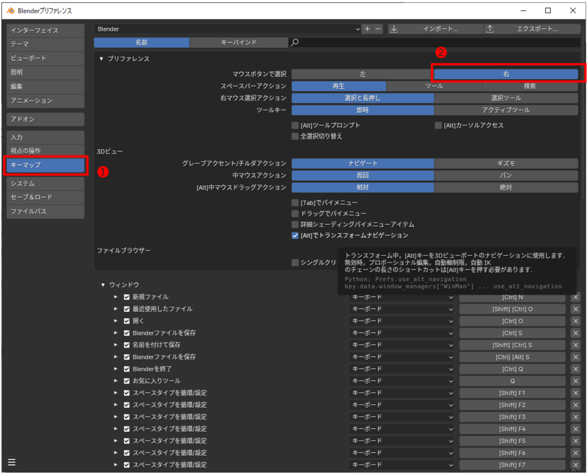Image resolution: width=587 pixels, height=473 pixels.
Task: Open the hamburger menu at bottom left
Action: [11, 462]
